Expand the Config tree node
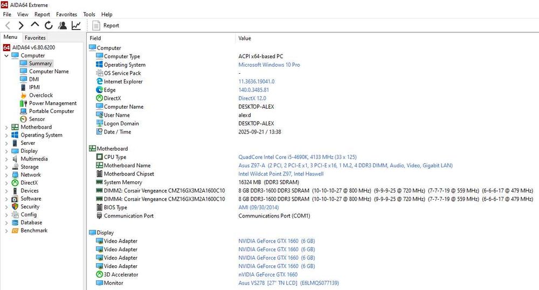This screenshot has height=290, width=539. pyautogui.click(x=6, y=215)
